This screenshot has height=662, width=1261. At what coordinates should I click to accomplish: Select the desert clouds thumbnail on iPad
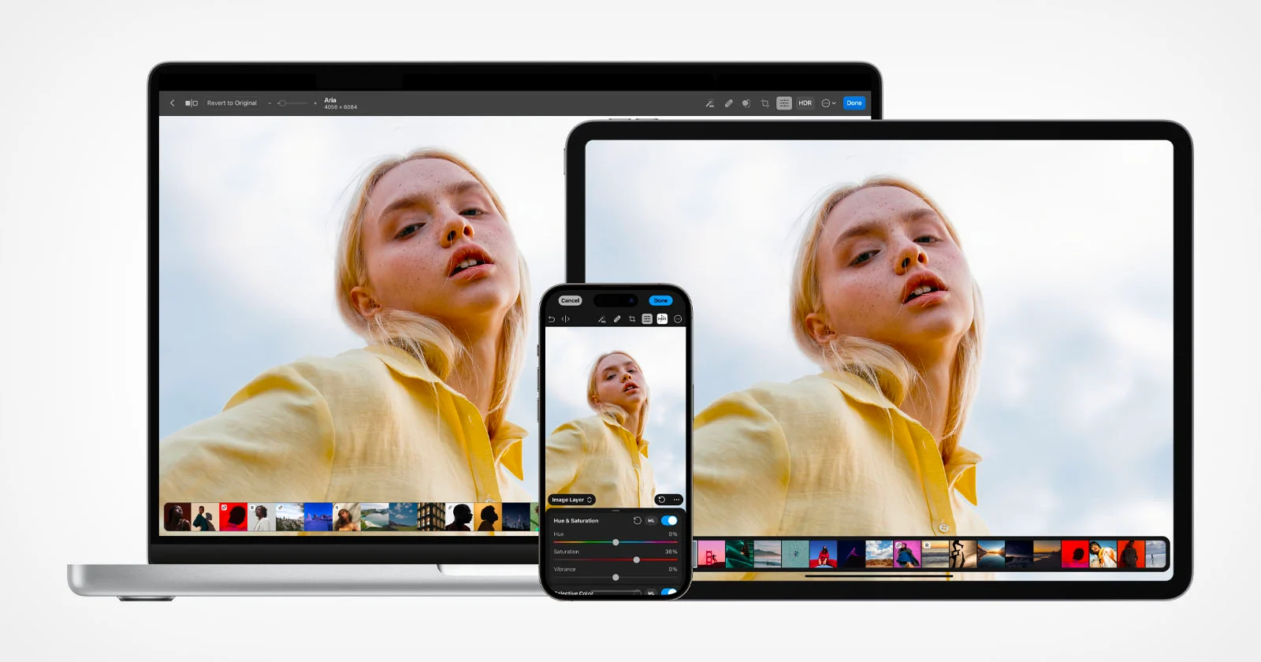(x=879, y=554)
